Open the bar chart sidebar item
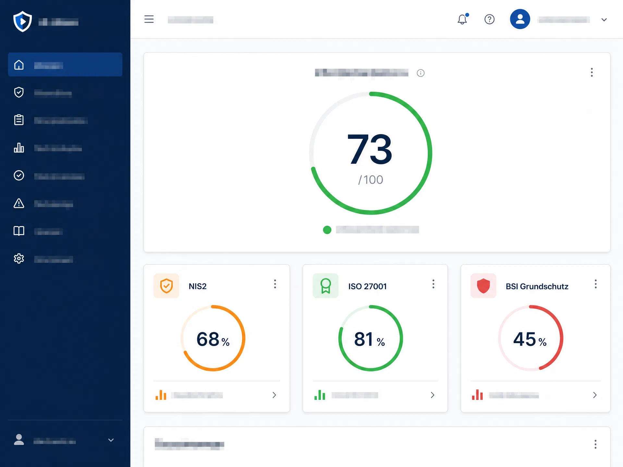The height and width of the screenshot is (467, 623). tap(19, 148)
